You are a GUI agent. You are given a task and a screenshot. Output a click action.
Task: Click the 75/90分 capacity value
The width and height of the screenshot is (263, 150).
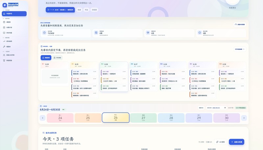pos(51,33)
